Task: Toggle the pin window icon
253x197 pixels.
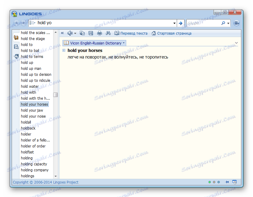Action: pos(227,182)
